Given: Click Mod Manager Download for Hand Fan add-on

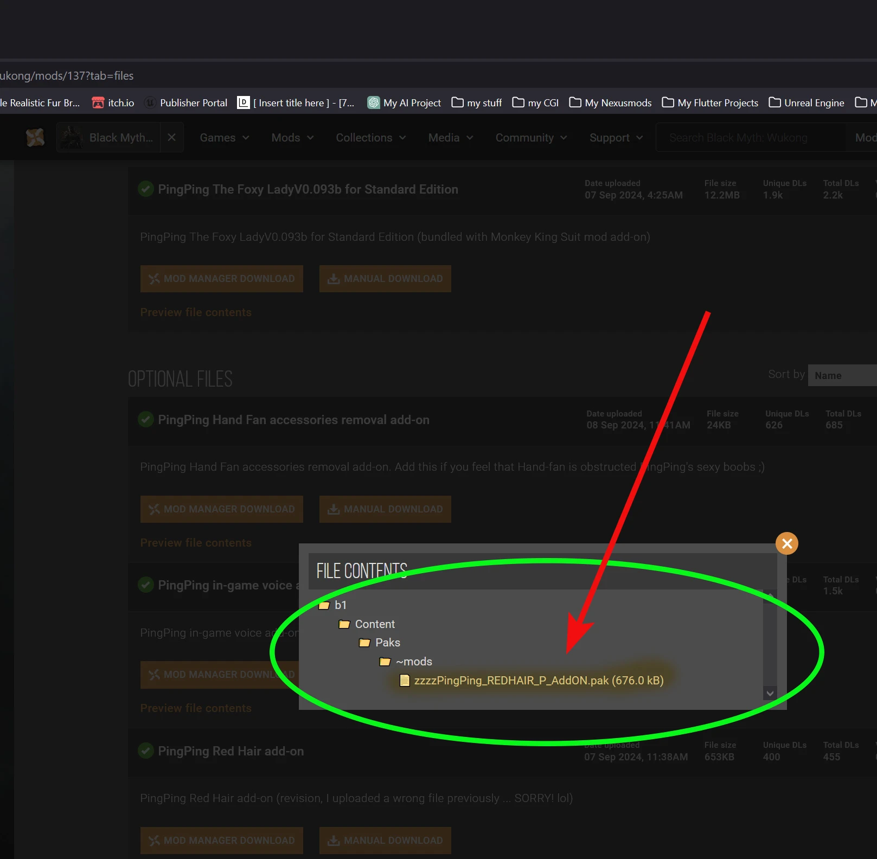Looking at the screenshot, I should point(221,509).
